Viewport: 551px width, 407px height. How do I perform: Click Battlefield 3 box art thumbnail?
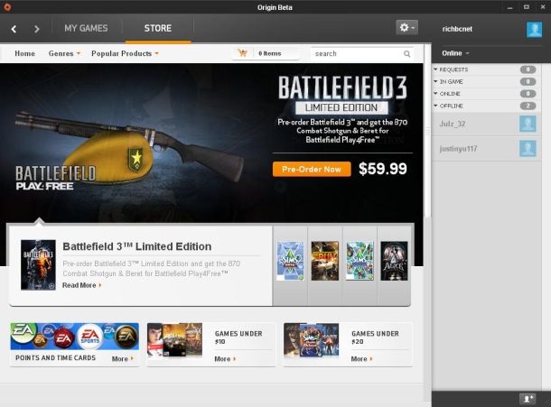coord(38,264)
